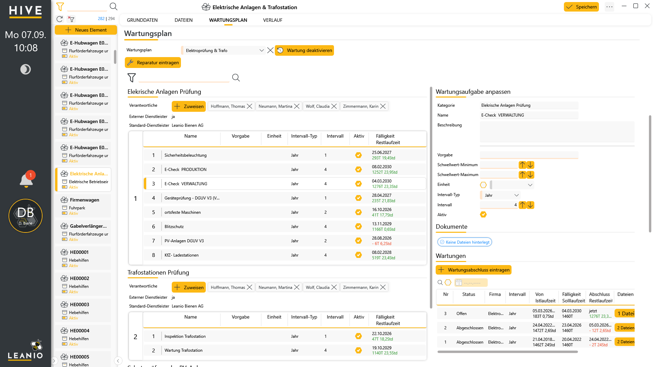Image resolution: width=653 pixels, height=367 pixels.
Task: Click the Wartungsaufgabe panel vertical scrollbar
Action: pyautogui.click(x=650, y=173)
